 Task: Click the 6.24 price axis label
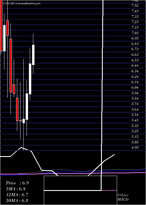coord(135,77)
